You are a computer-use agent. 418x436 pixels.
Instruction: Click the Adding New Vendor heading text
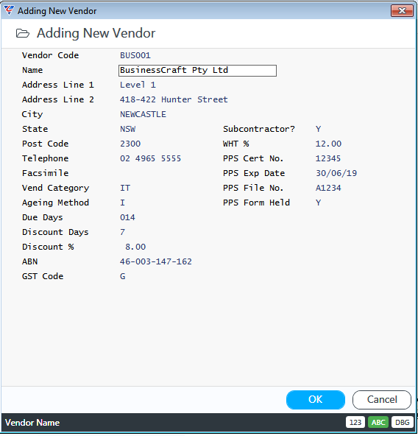96,33
